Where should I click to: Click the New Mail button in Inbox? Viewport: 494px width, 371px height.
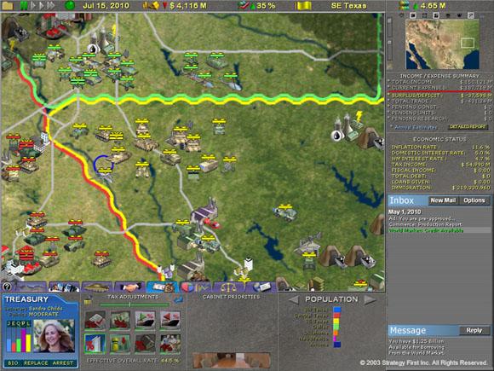[443, 200]
